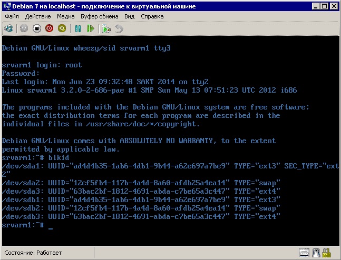Open the Файл menu
Screen dimensions: 341x260
pyautogui.click(x=12, y=16)
